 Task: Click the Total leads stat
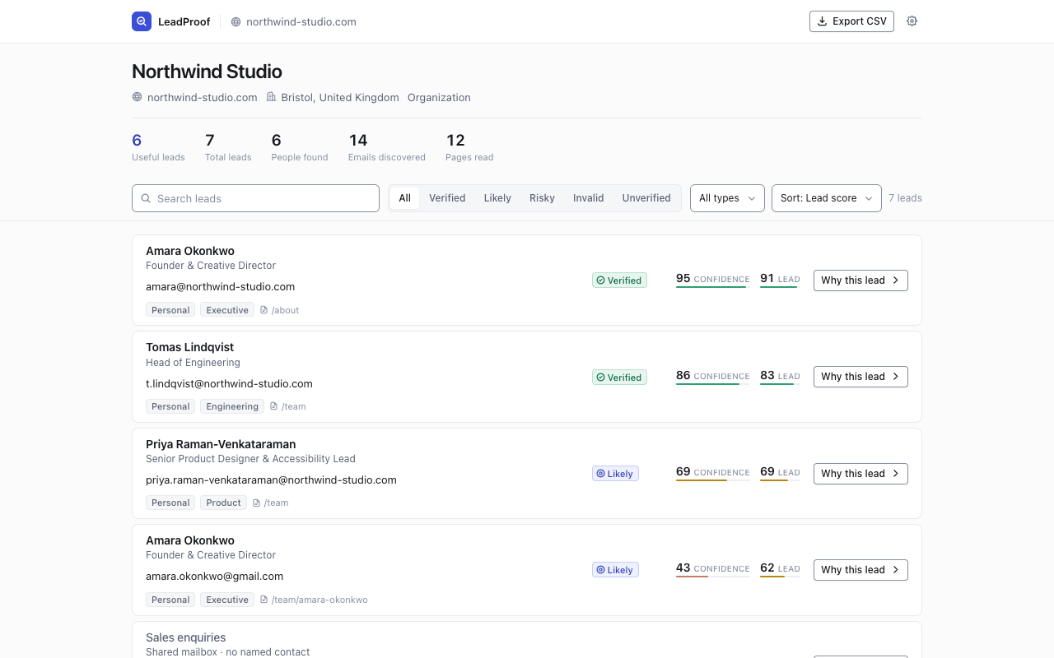(x=228, y=147)
